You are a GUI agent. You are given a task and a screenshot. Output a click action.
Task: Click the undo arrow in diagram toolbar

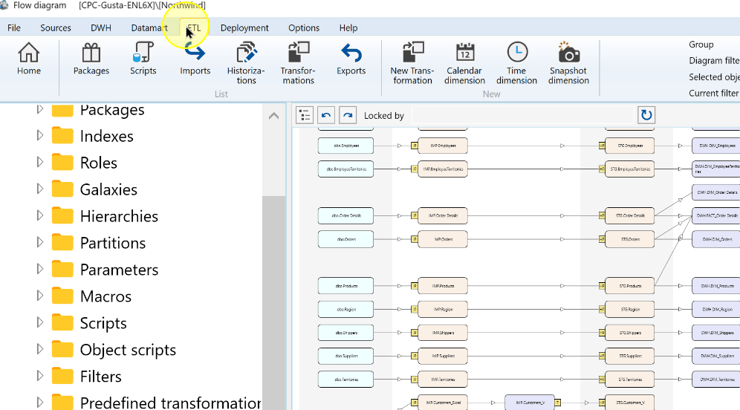(326, 115)
